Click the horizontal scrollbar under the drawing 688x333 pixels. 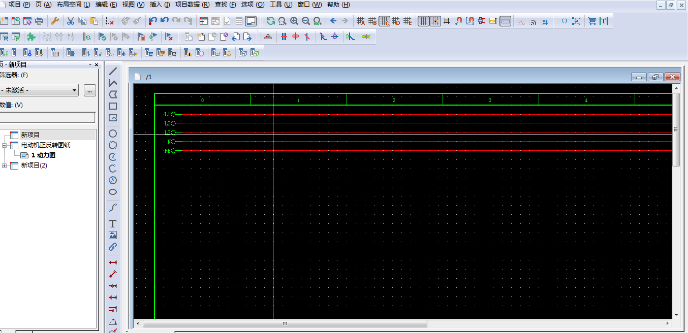pyautogui.click(x=285, y=323)
